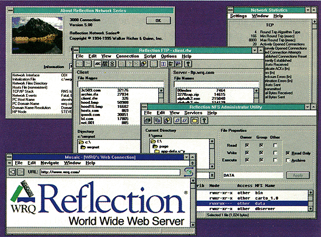
Task: Open NFS Administrator window control menu box
Action: 144,107
